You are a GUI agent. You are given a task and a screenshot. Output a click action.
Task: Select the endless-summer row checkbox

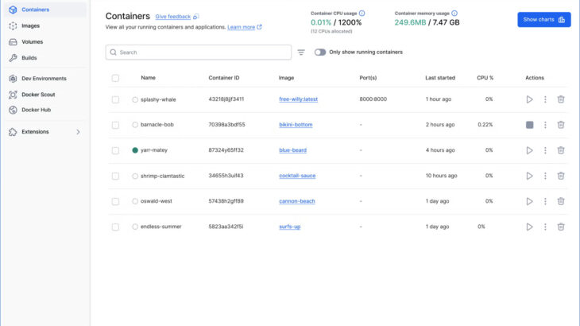coord(115,227)
